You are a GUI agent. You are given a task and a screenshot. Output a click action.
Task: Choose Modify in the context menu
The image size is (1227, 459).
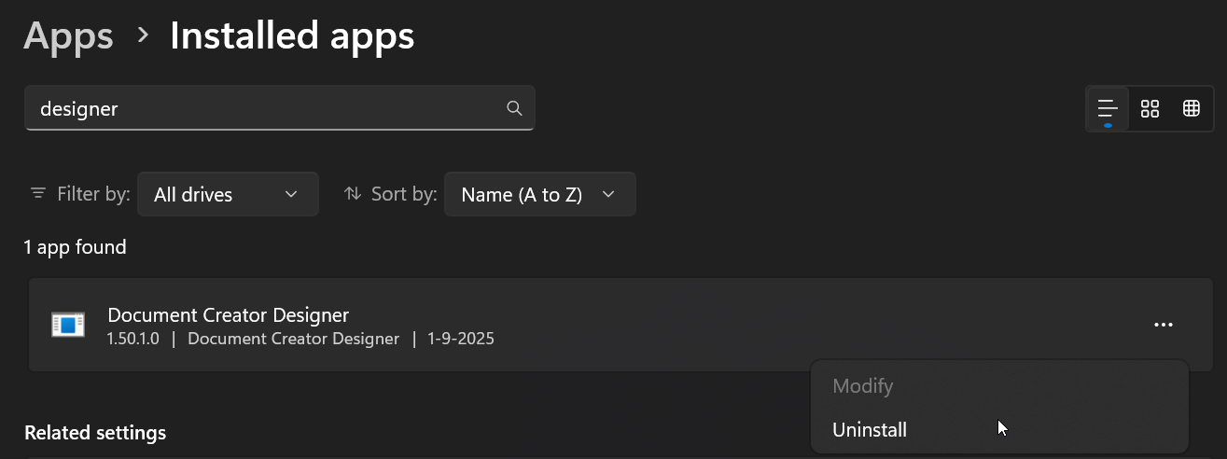(862, 386)
